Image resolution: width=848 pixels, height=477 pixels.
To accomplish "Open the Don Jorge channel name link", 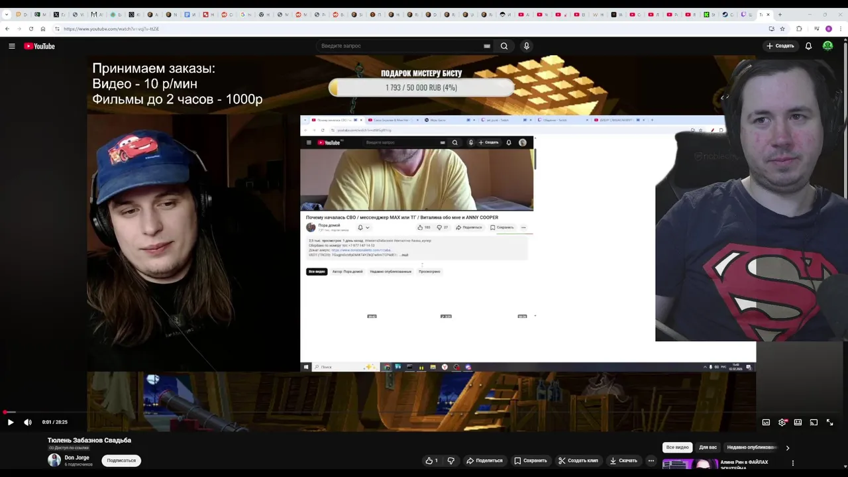I will (77, 458).
